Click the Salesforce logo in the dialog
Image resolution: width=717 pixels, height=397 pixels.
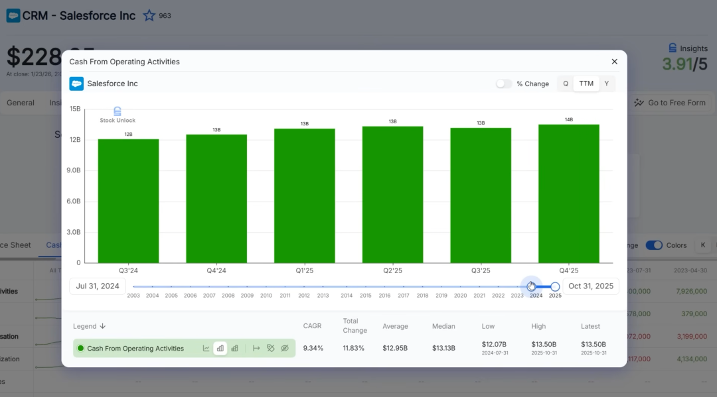[x=76, y=84]
